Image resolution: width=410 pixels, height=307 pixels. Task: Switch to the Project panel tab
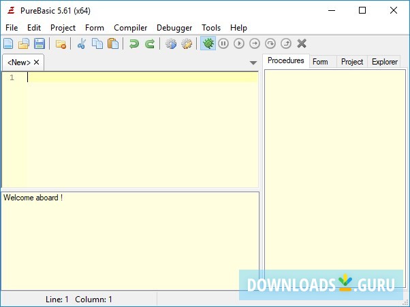tap(352, 62)
